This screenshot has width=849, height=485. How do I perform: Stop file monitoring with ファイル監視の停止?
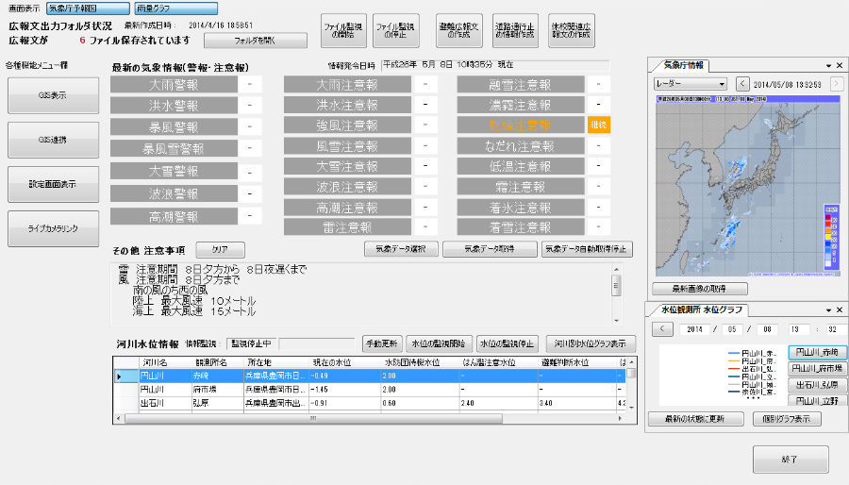(395, 30)
